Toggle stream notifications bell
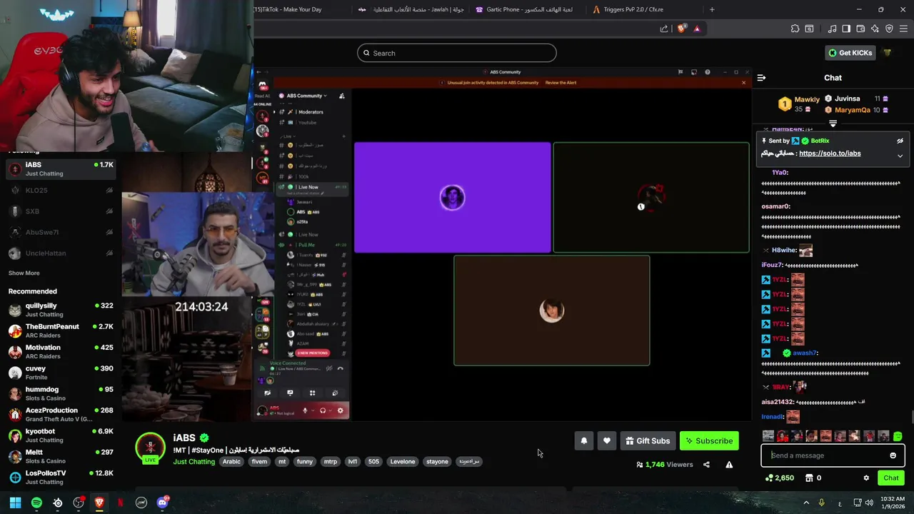Screen dimensions: 914x514 tap(583, 441)
